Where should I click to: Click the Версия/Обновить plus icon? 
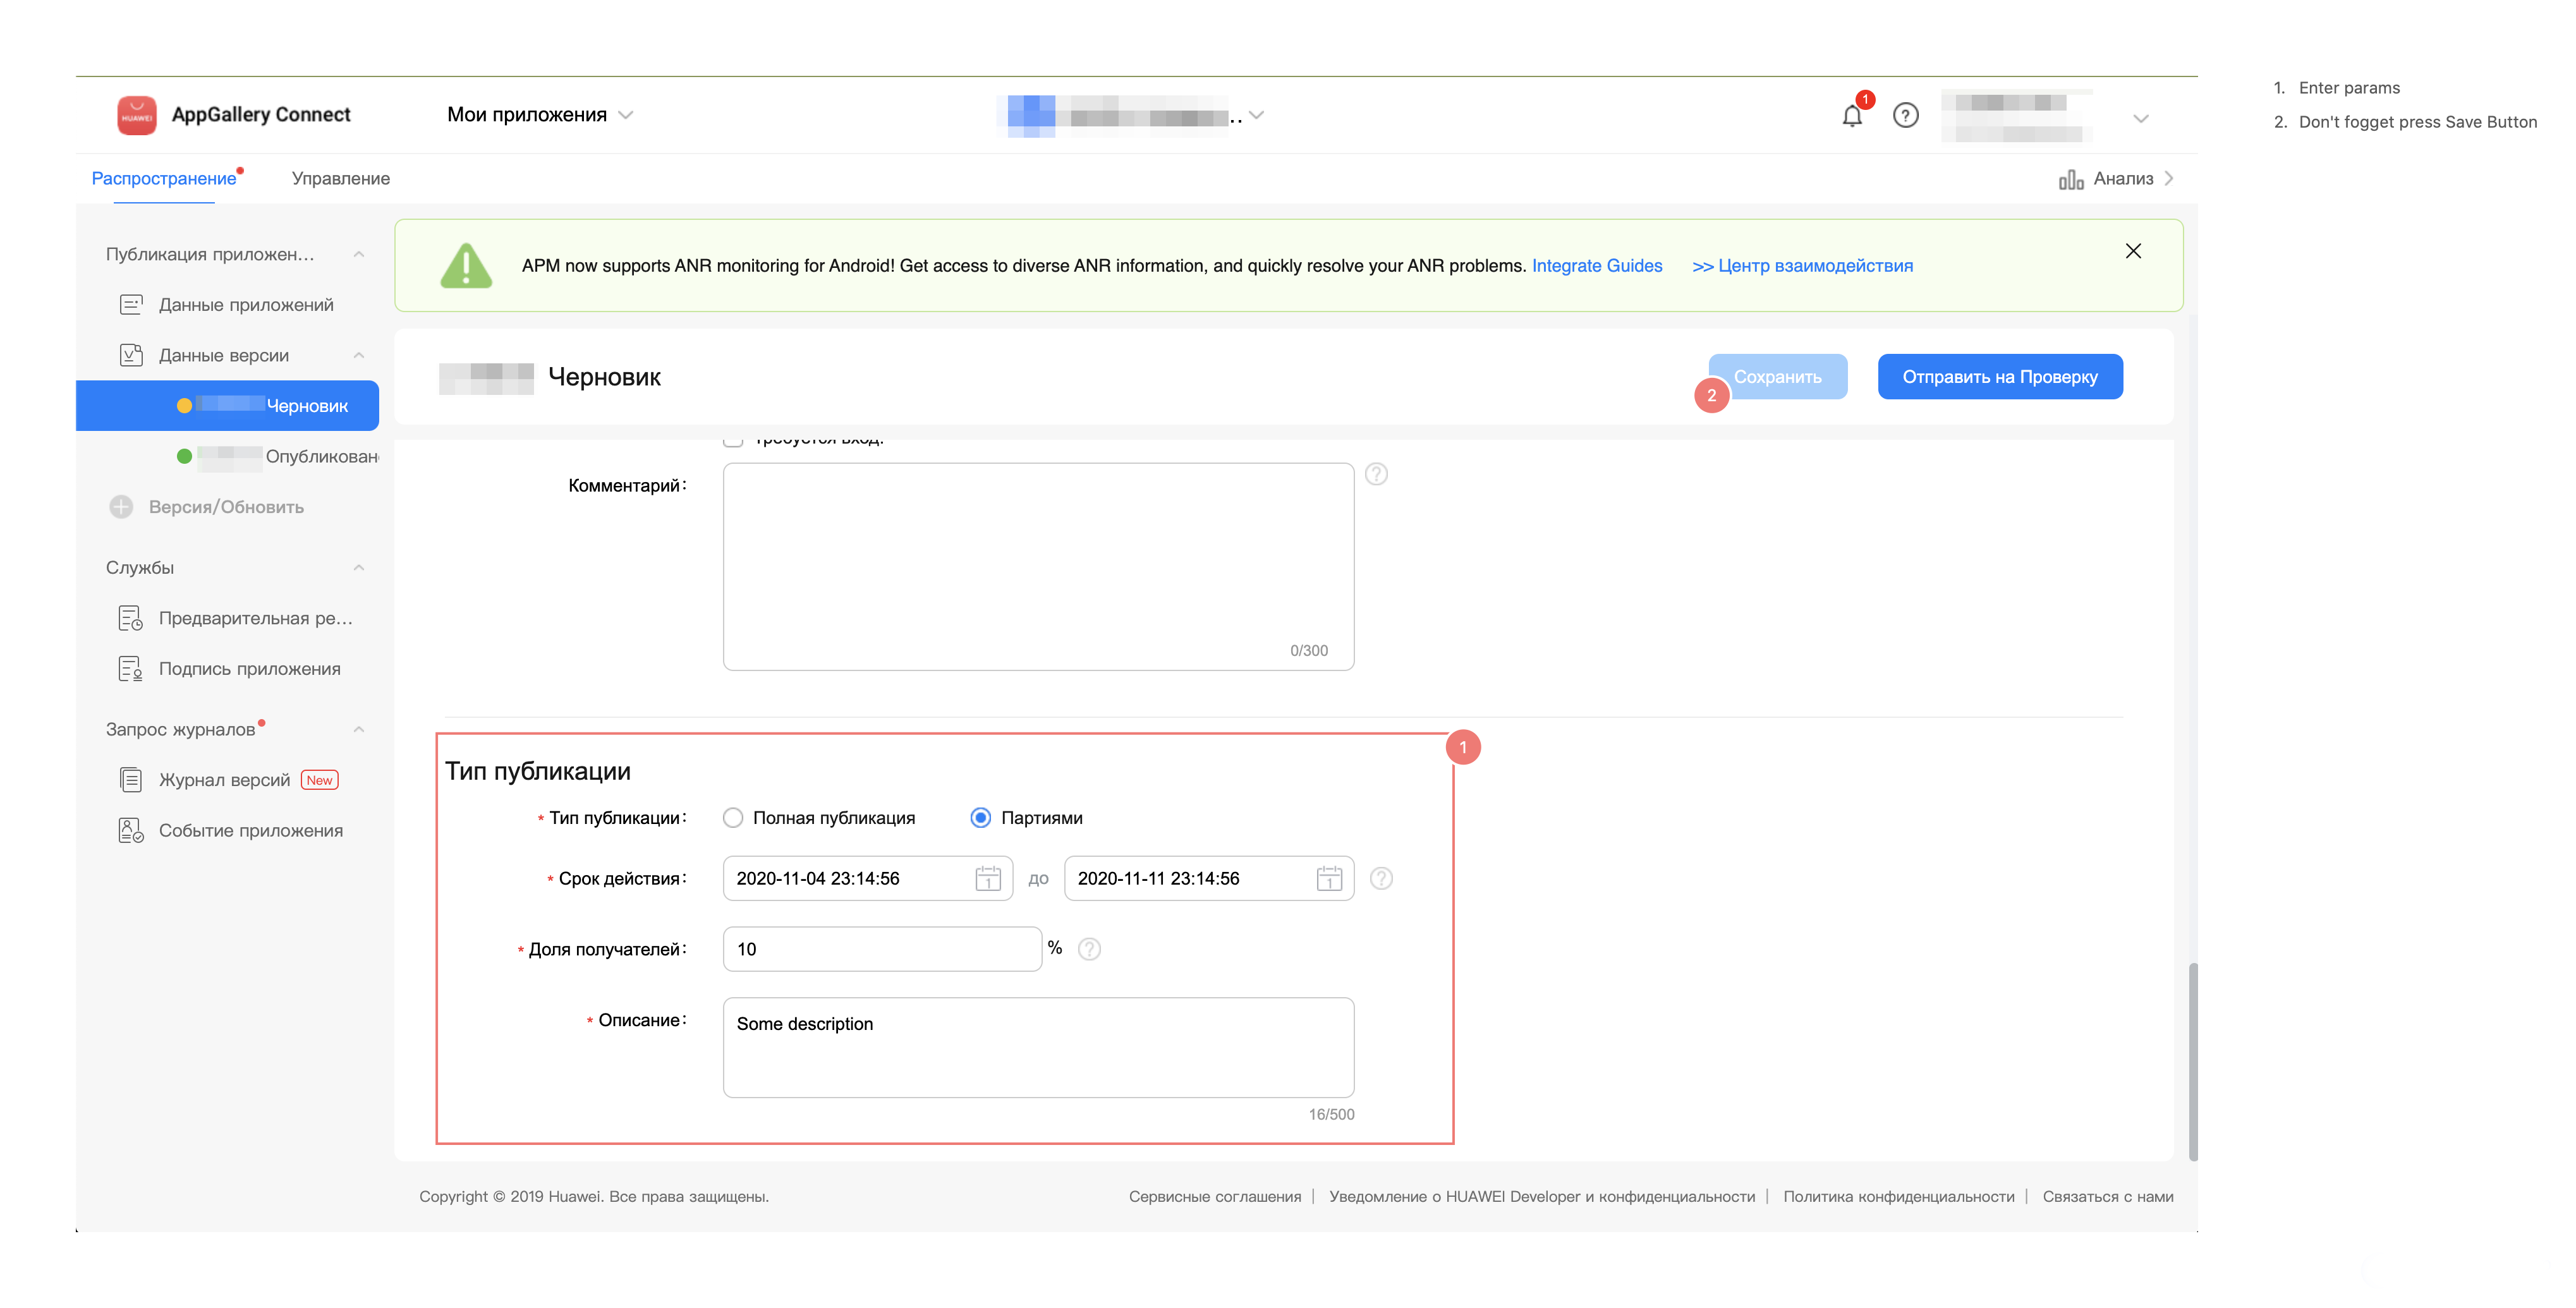point(121,507)
